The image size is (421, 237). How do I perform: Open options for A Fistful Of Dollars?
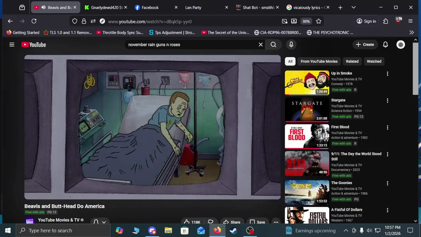coord(387,210)
